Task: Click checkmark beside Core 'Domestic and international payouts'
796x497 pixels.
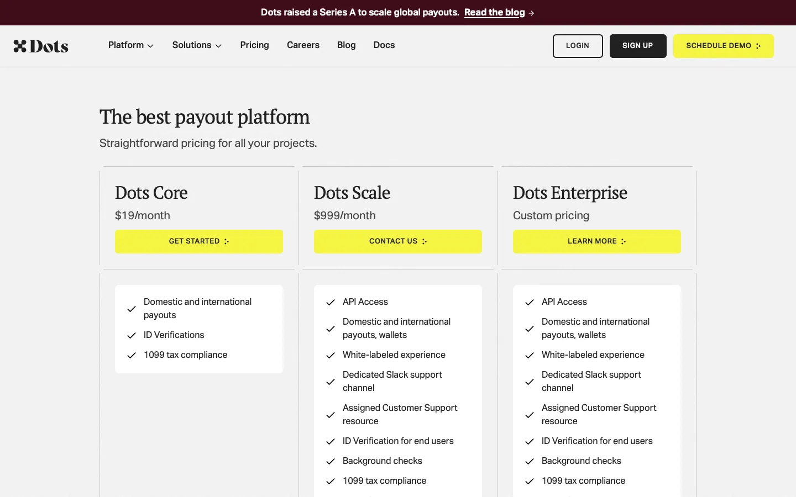Action: click(132, 309)
